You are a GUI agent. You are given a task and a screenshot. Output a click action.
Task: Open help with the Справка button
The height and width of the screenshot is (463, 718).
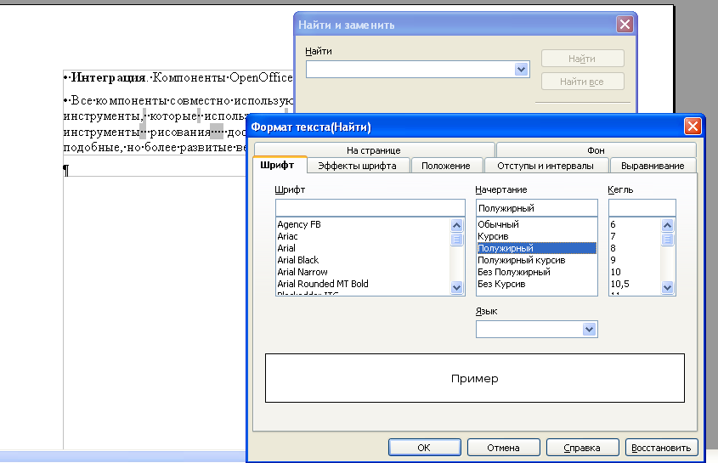[582, 448]
